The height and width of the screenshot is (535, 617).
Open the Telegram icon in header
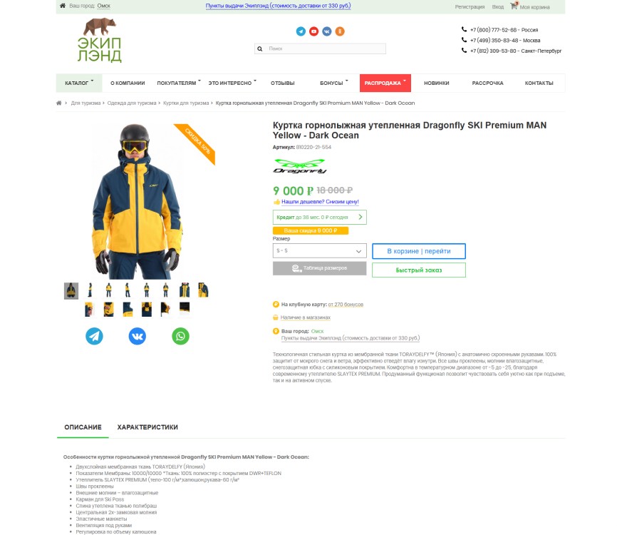tap(301, 31)
